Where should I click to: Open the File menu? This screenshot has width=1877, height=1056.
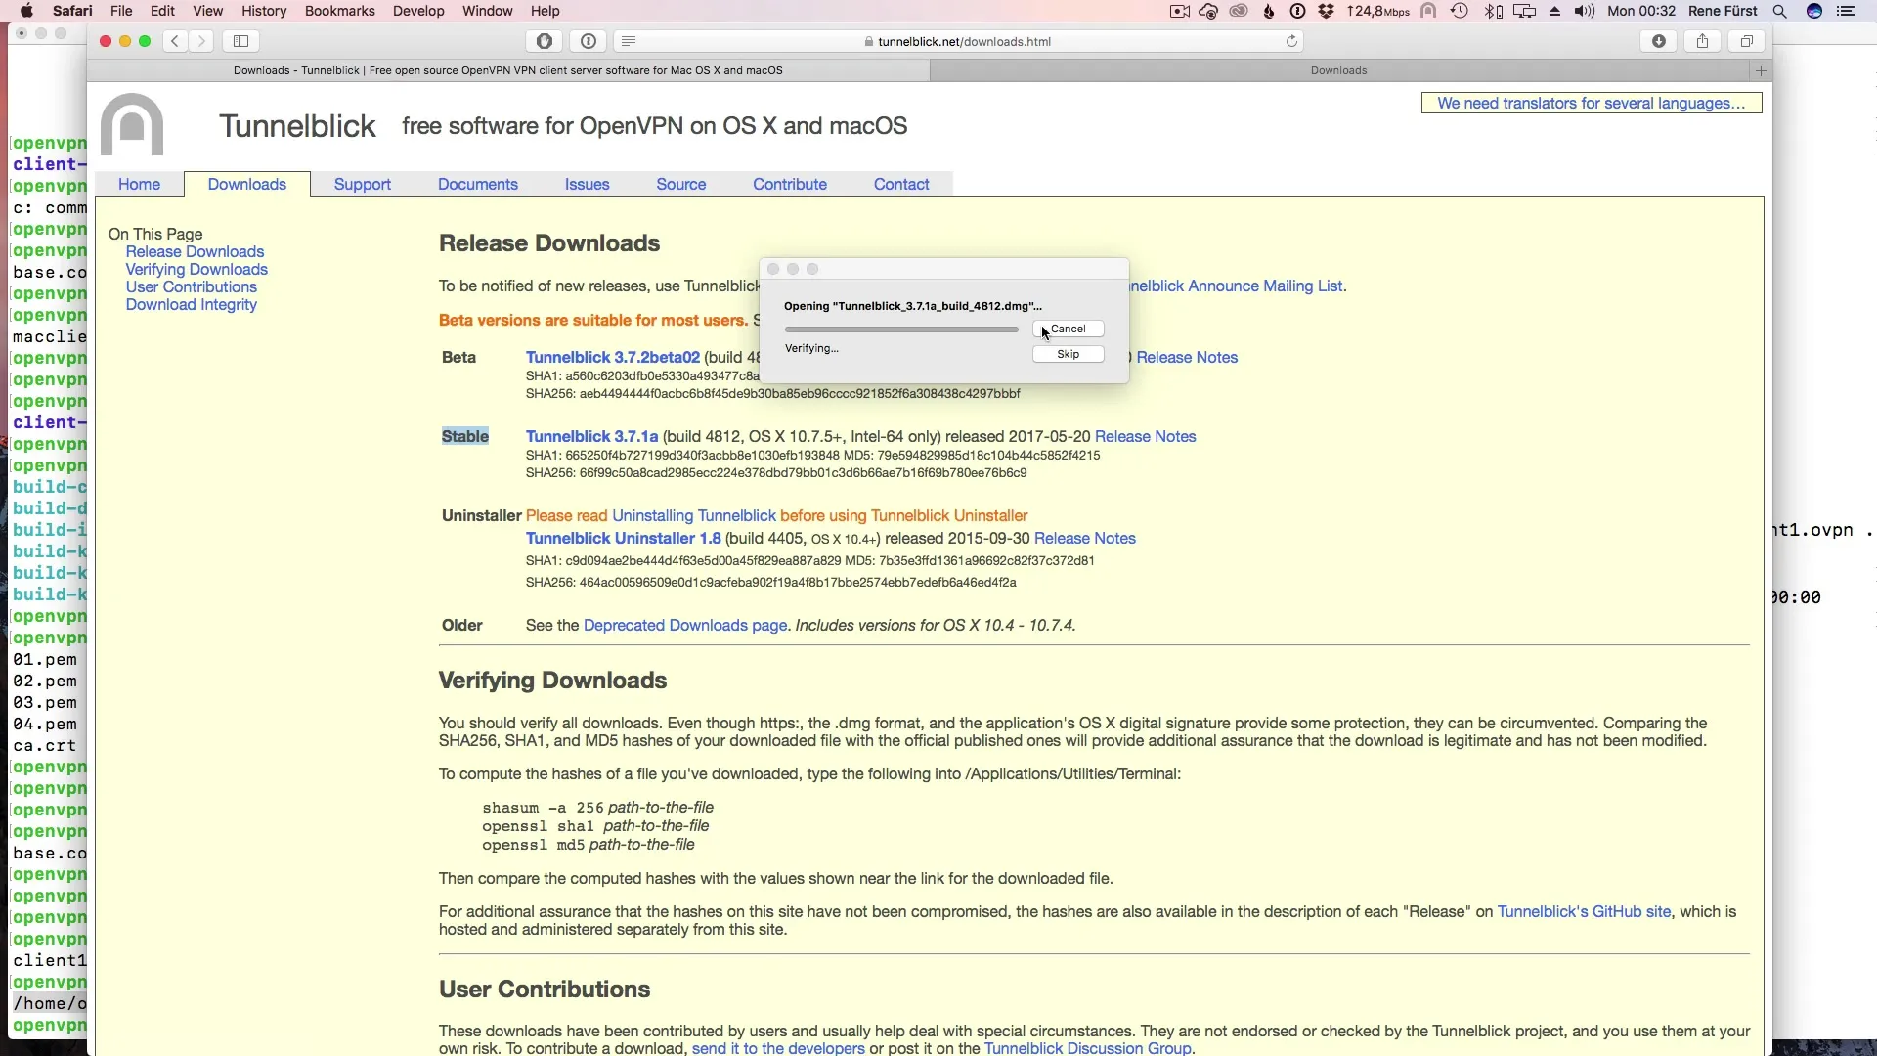click(121, 11)
